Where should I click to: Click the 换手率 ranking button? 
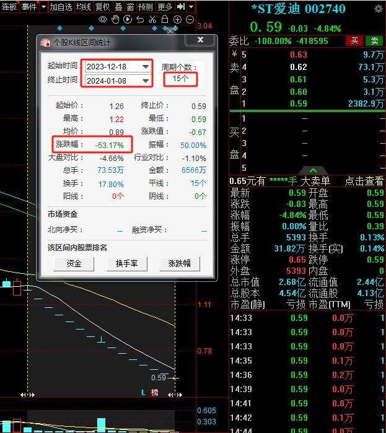point(127,263)
